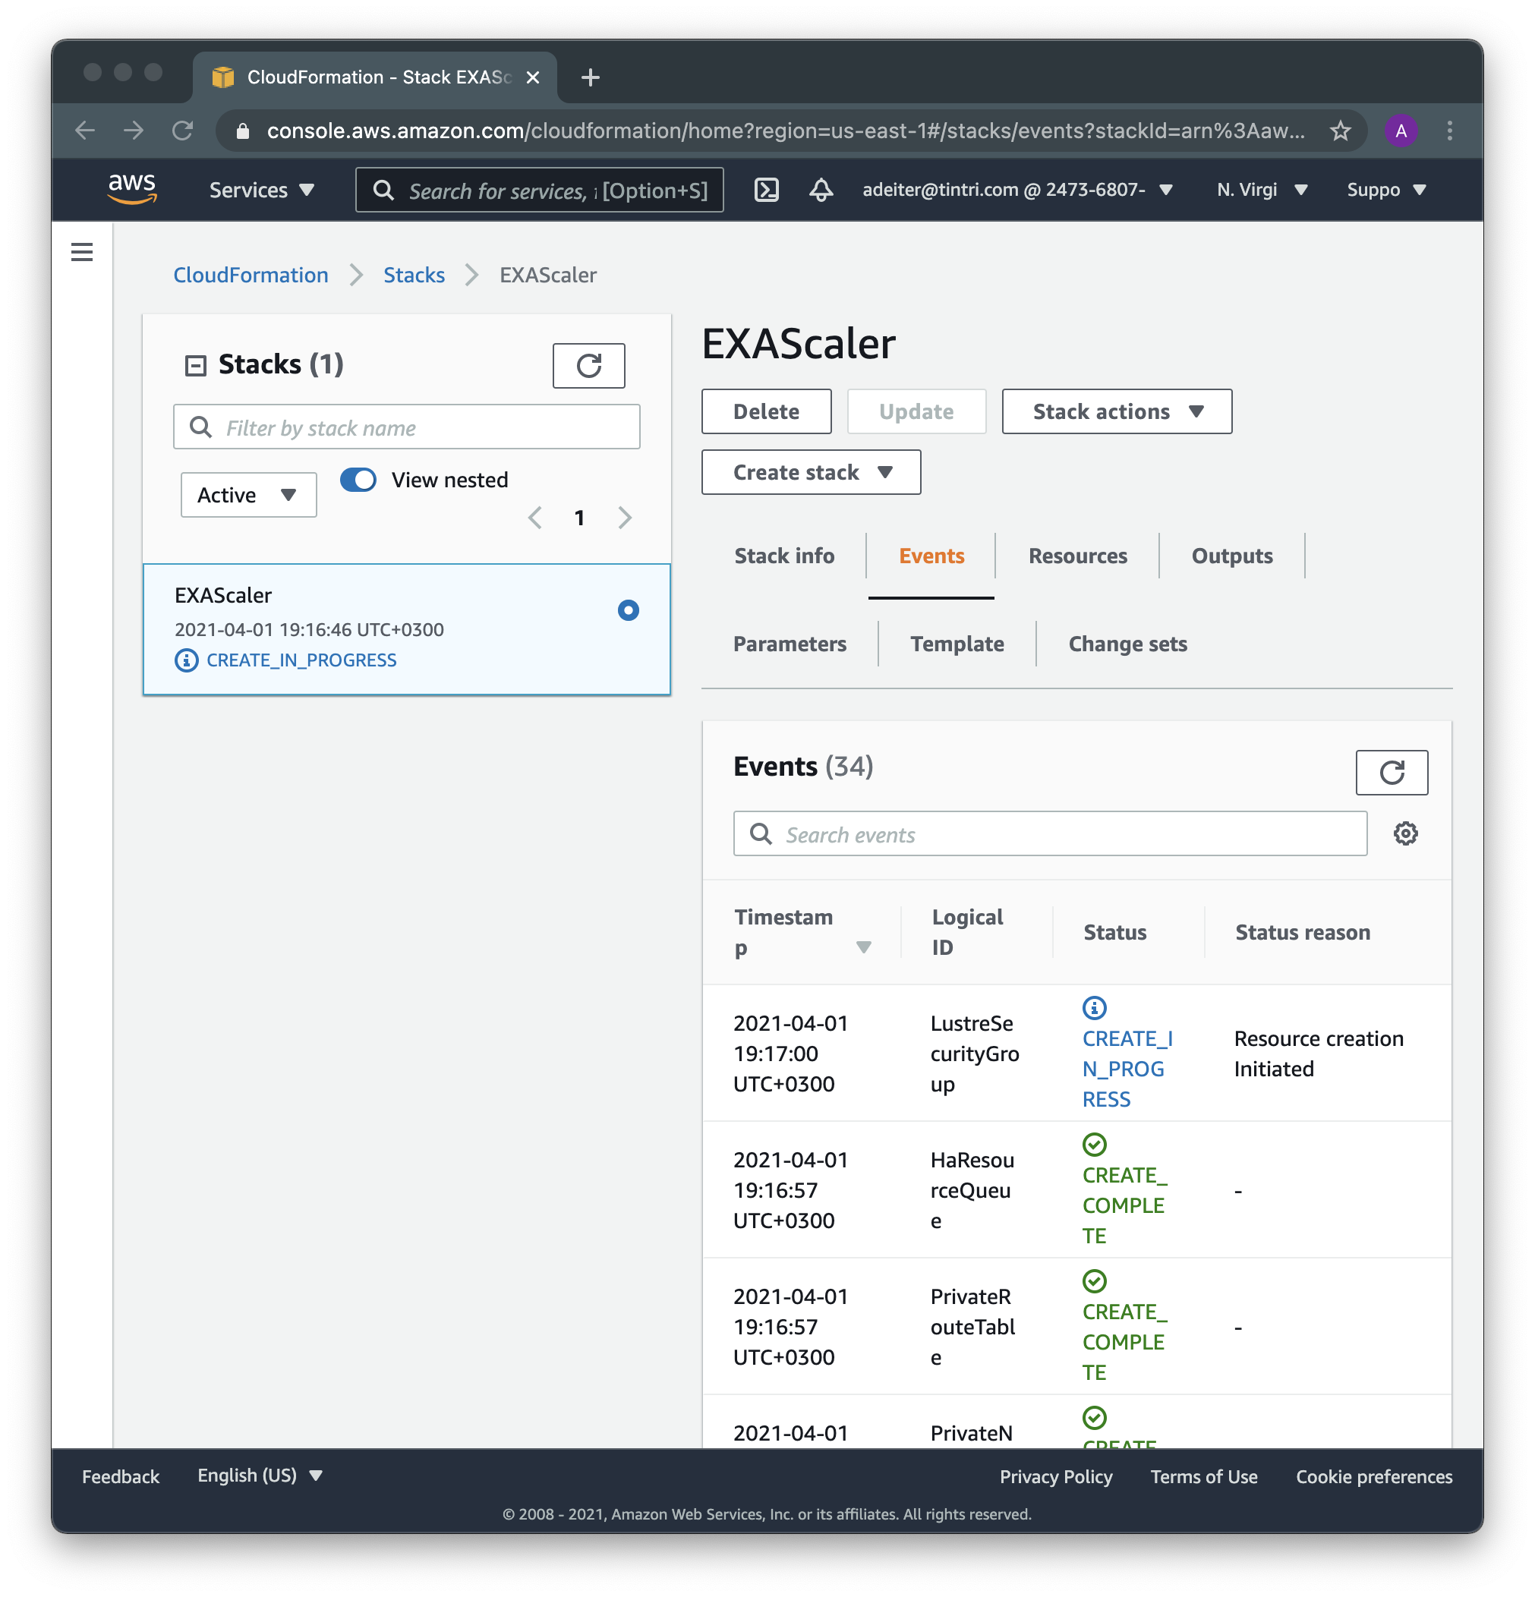Open the notifications bell
The image size is (1535, 1597).
point(821,190)
